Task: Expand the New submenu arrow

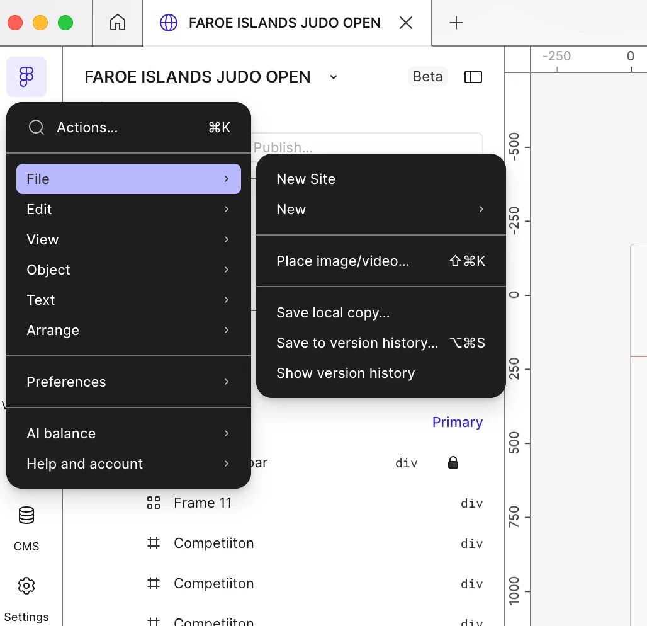Action: pyautogui.click(x=481, y=209)
